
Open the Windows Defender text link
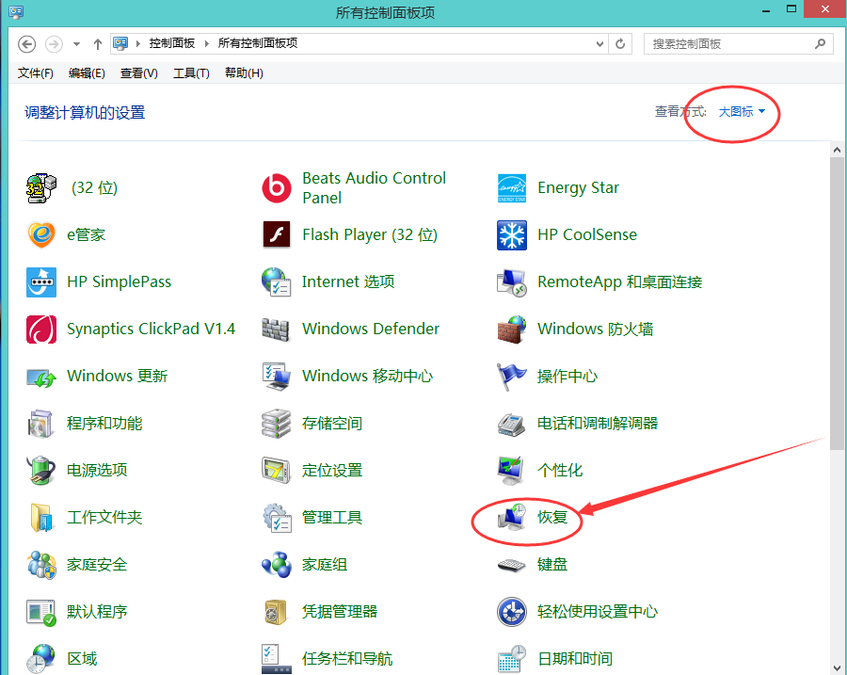pyautogui.click(x=371, y=329)
